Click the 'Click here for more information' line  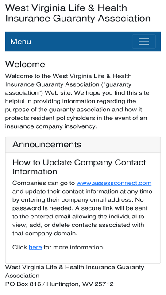[x=58, y=247]
